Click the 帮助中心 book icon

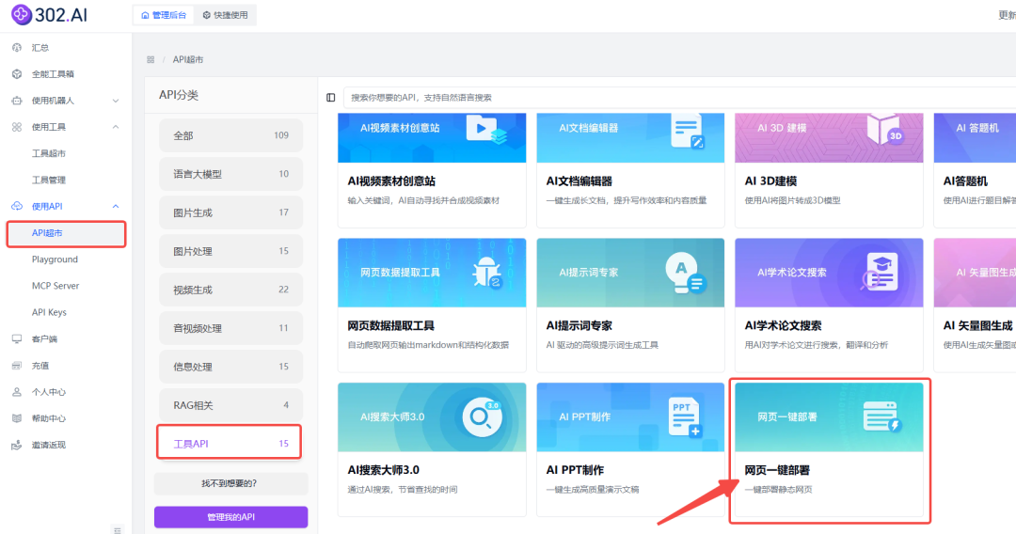[x=17, y=418]
